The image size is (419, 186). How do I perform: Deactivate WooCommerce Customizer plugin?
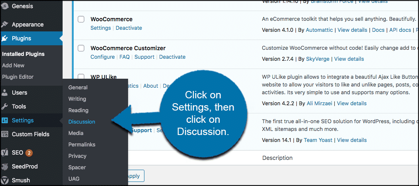pyautogui.click(x=172, y=57)
